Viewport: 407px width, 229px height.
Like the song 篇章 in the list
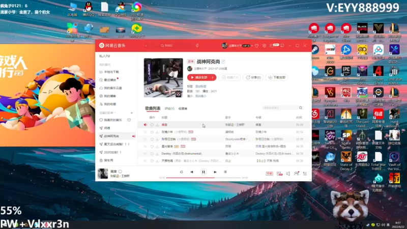click(152, 125)
